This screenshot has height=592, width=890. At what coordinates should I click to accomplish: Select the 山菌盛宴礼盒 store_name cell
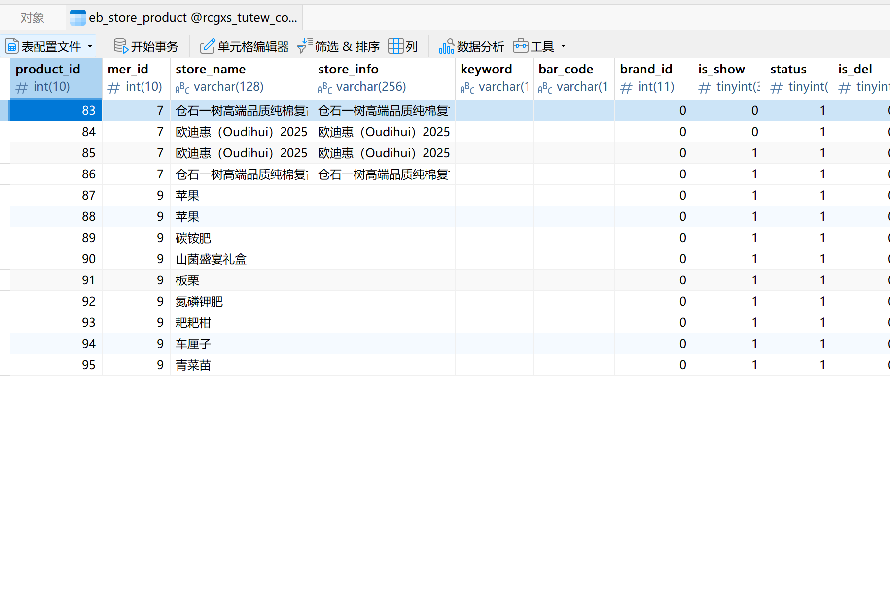(x=241, y=259)
